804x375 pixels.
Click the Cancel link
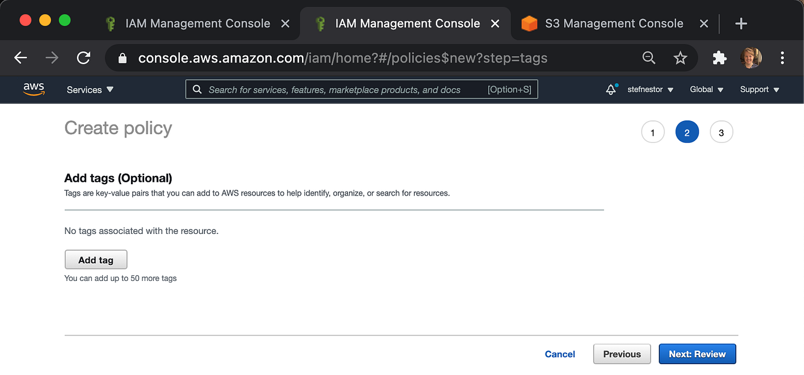pos(560,354)
